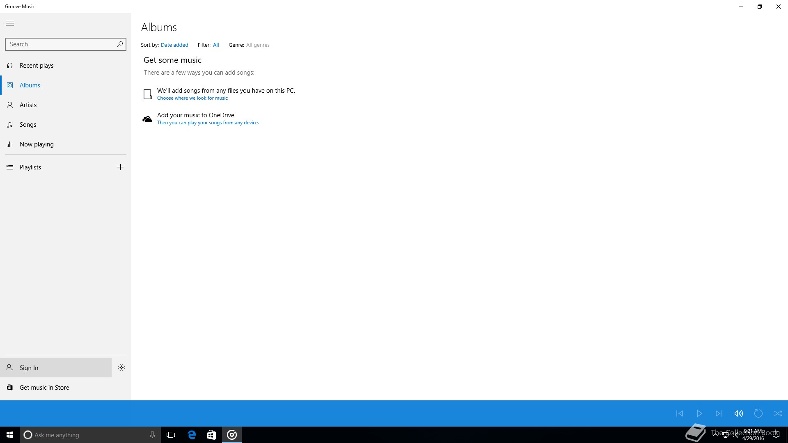Open the Action Center notifications
The height and width of the screenshot is (443, 788).
(776, 435)
